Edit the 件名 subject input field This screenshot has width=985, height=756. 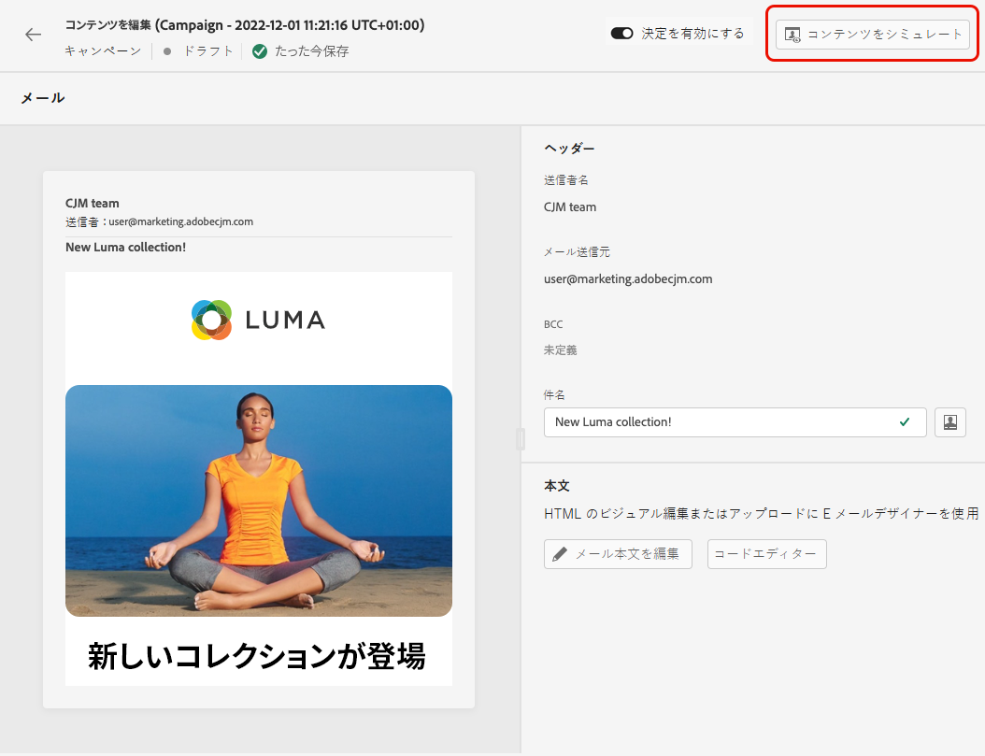(735, 422)
